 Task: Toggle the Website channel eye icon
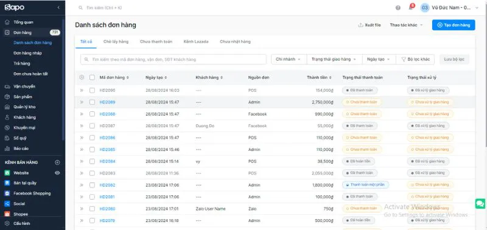click(57, 173)
